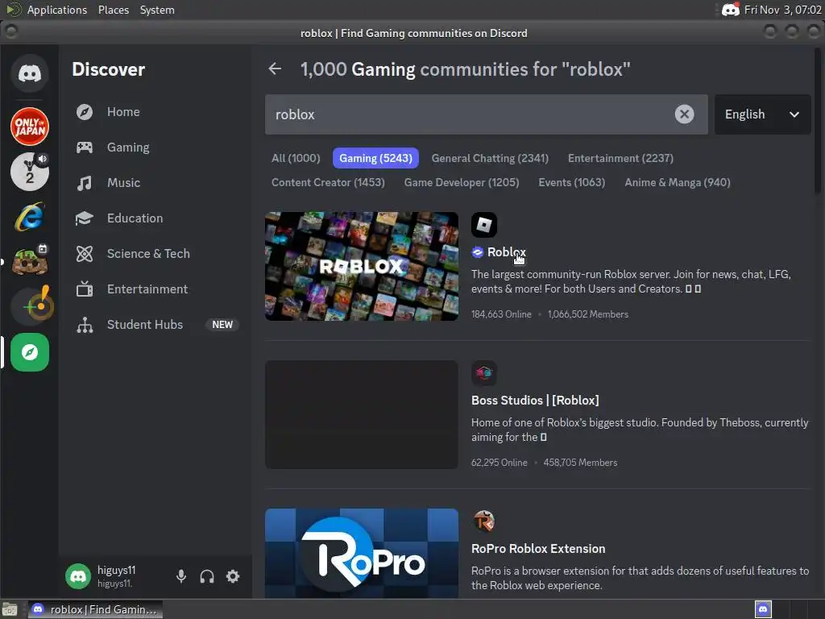Open the Only in Japan server
This screenshot has height=619, width=825.
tap(30, 127)
